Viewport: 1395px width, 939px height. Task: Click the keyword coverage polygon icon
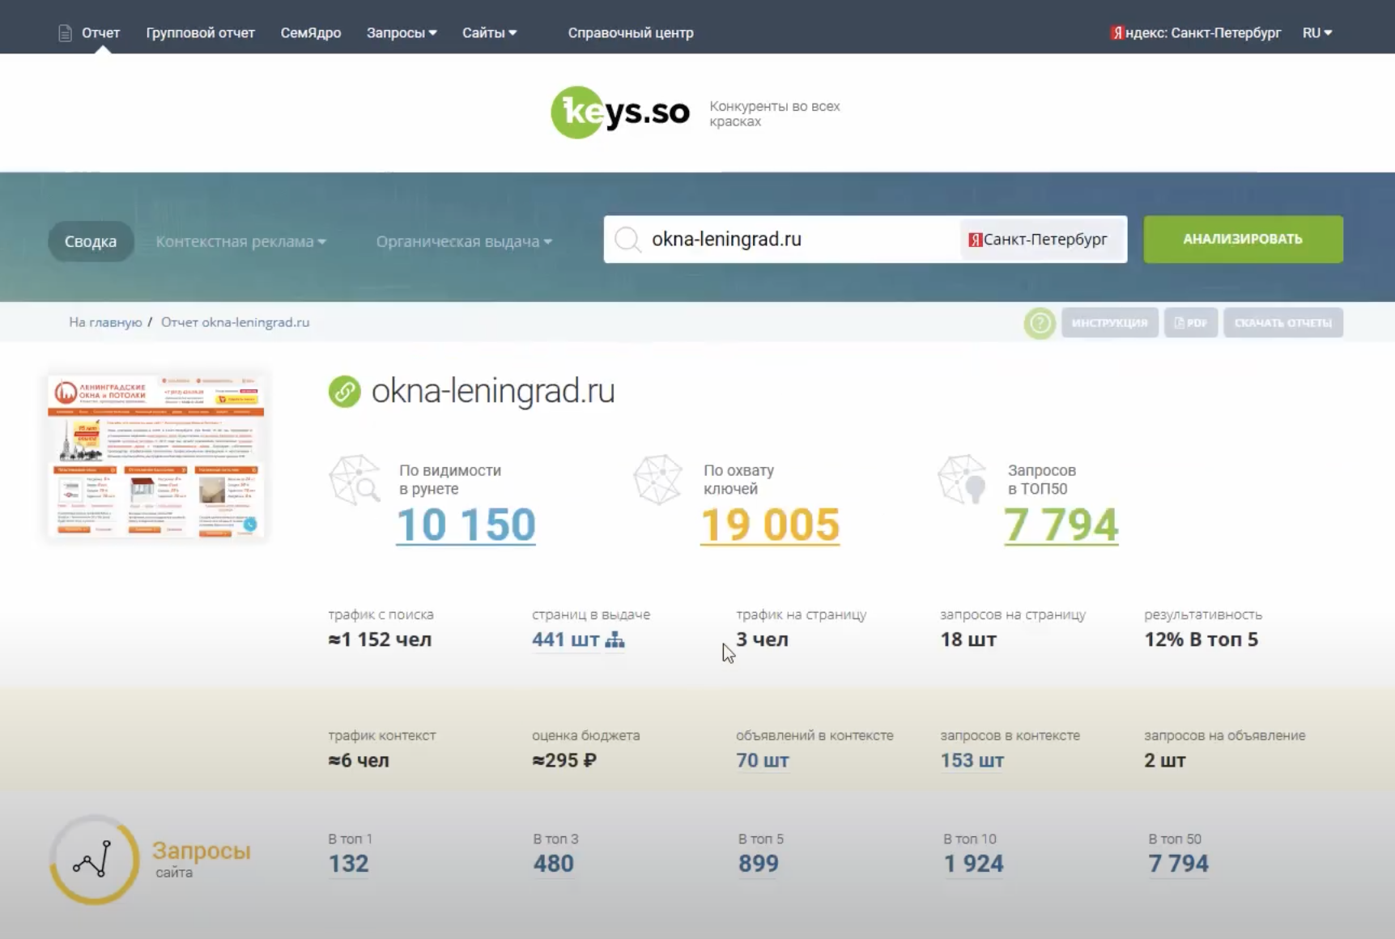(658, 480)
